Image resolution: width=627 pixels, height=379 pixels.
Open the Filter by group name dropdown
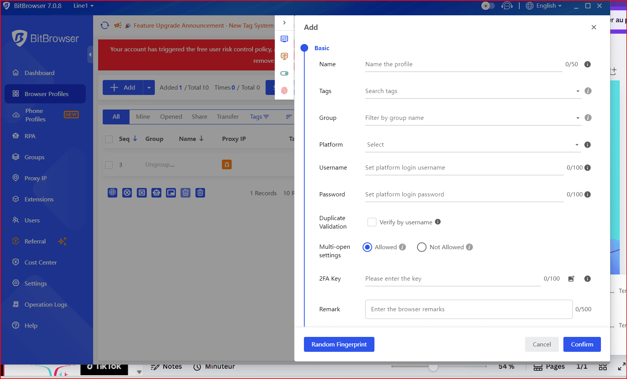472,118
